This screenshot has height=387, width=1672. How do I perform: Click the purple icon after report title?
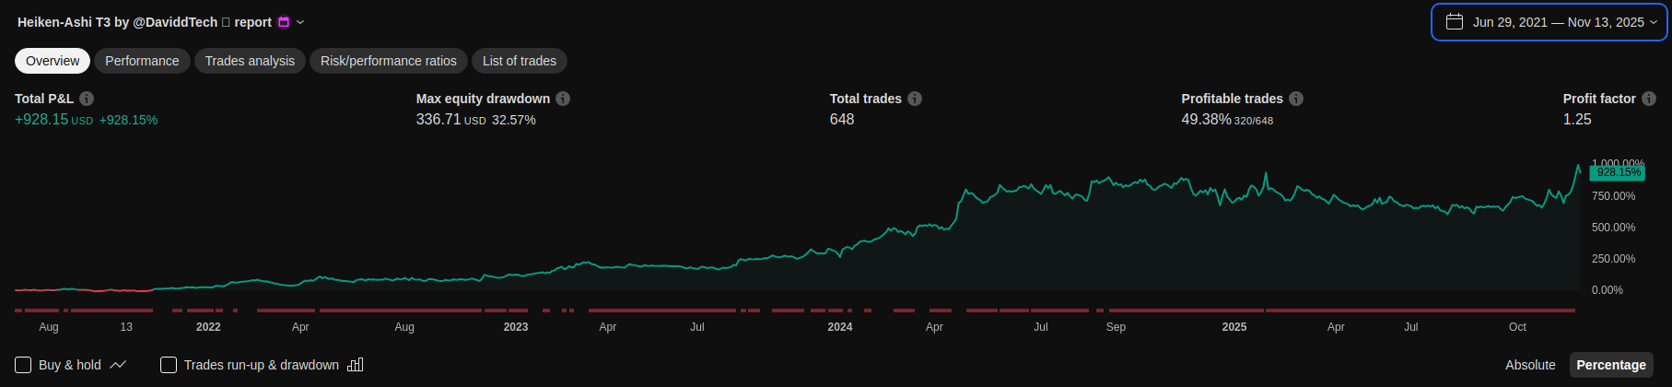(x=284, y=22)
